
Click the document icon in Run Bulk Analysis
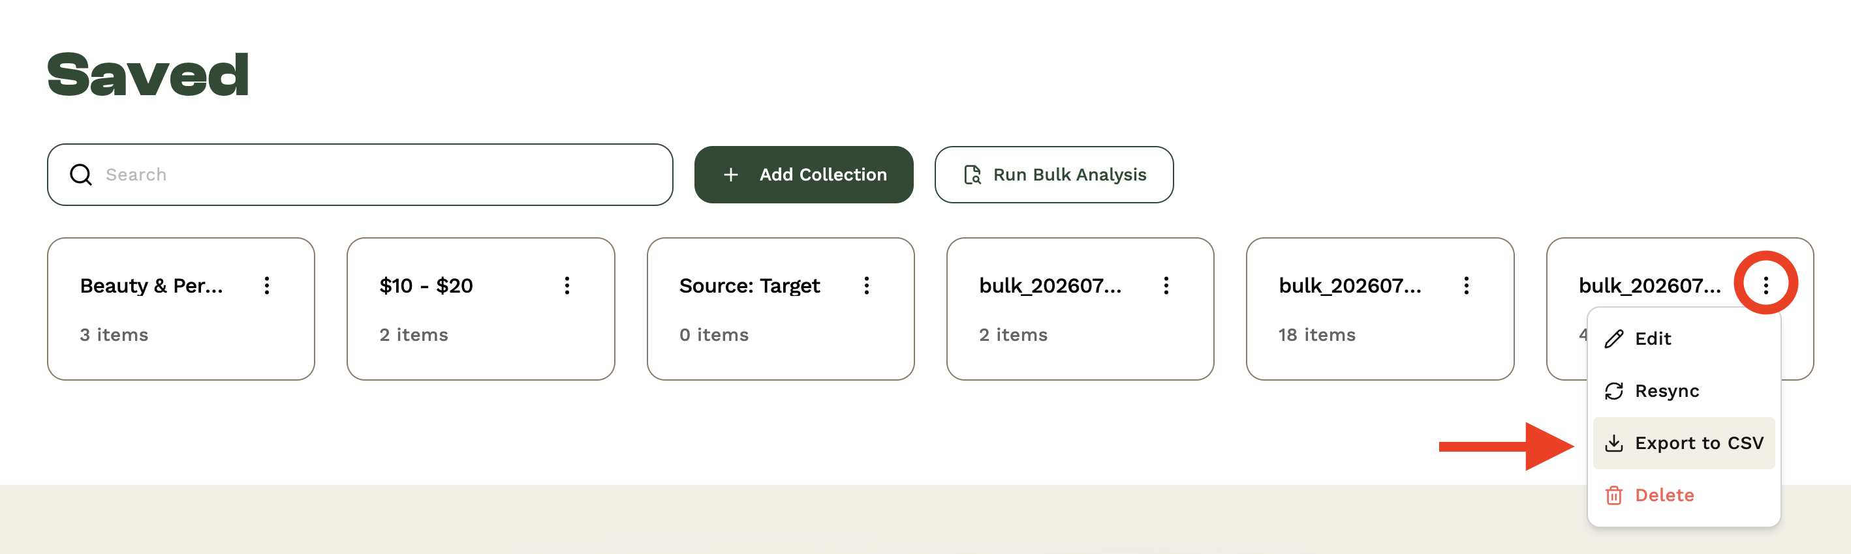(x=972, y=175)
